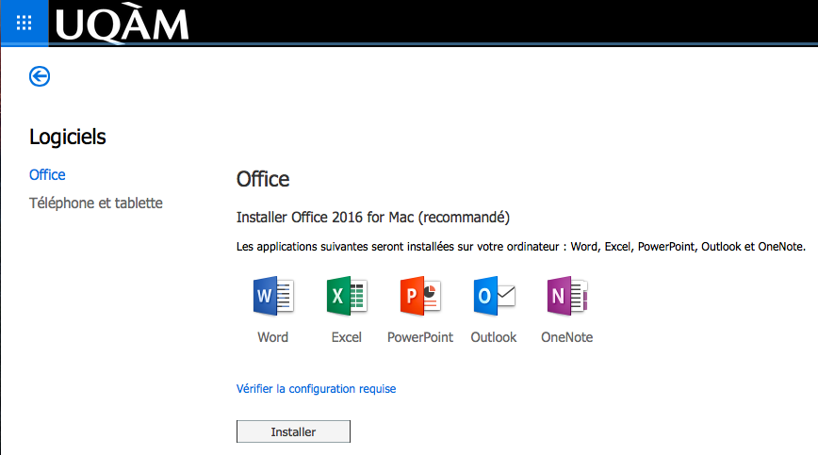Open Vérifier la configuration requise link
Viewport: 818px width, 455px height.
(316, 388)
